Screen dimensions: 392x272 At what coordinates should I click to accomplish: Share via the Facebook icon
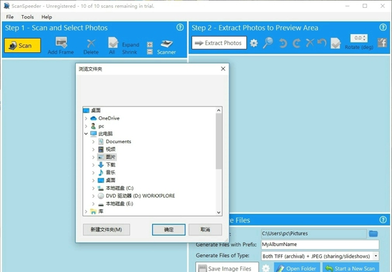pos(382,42)
